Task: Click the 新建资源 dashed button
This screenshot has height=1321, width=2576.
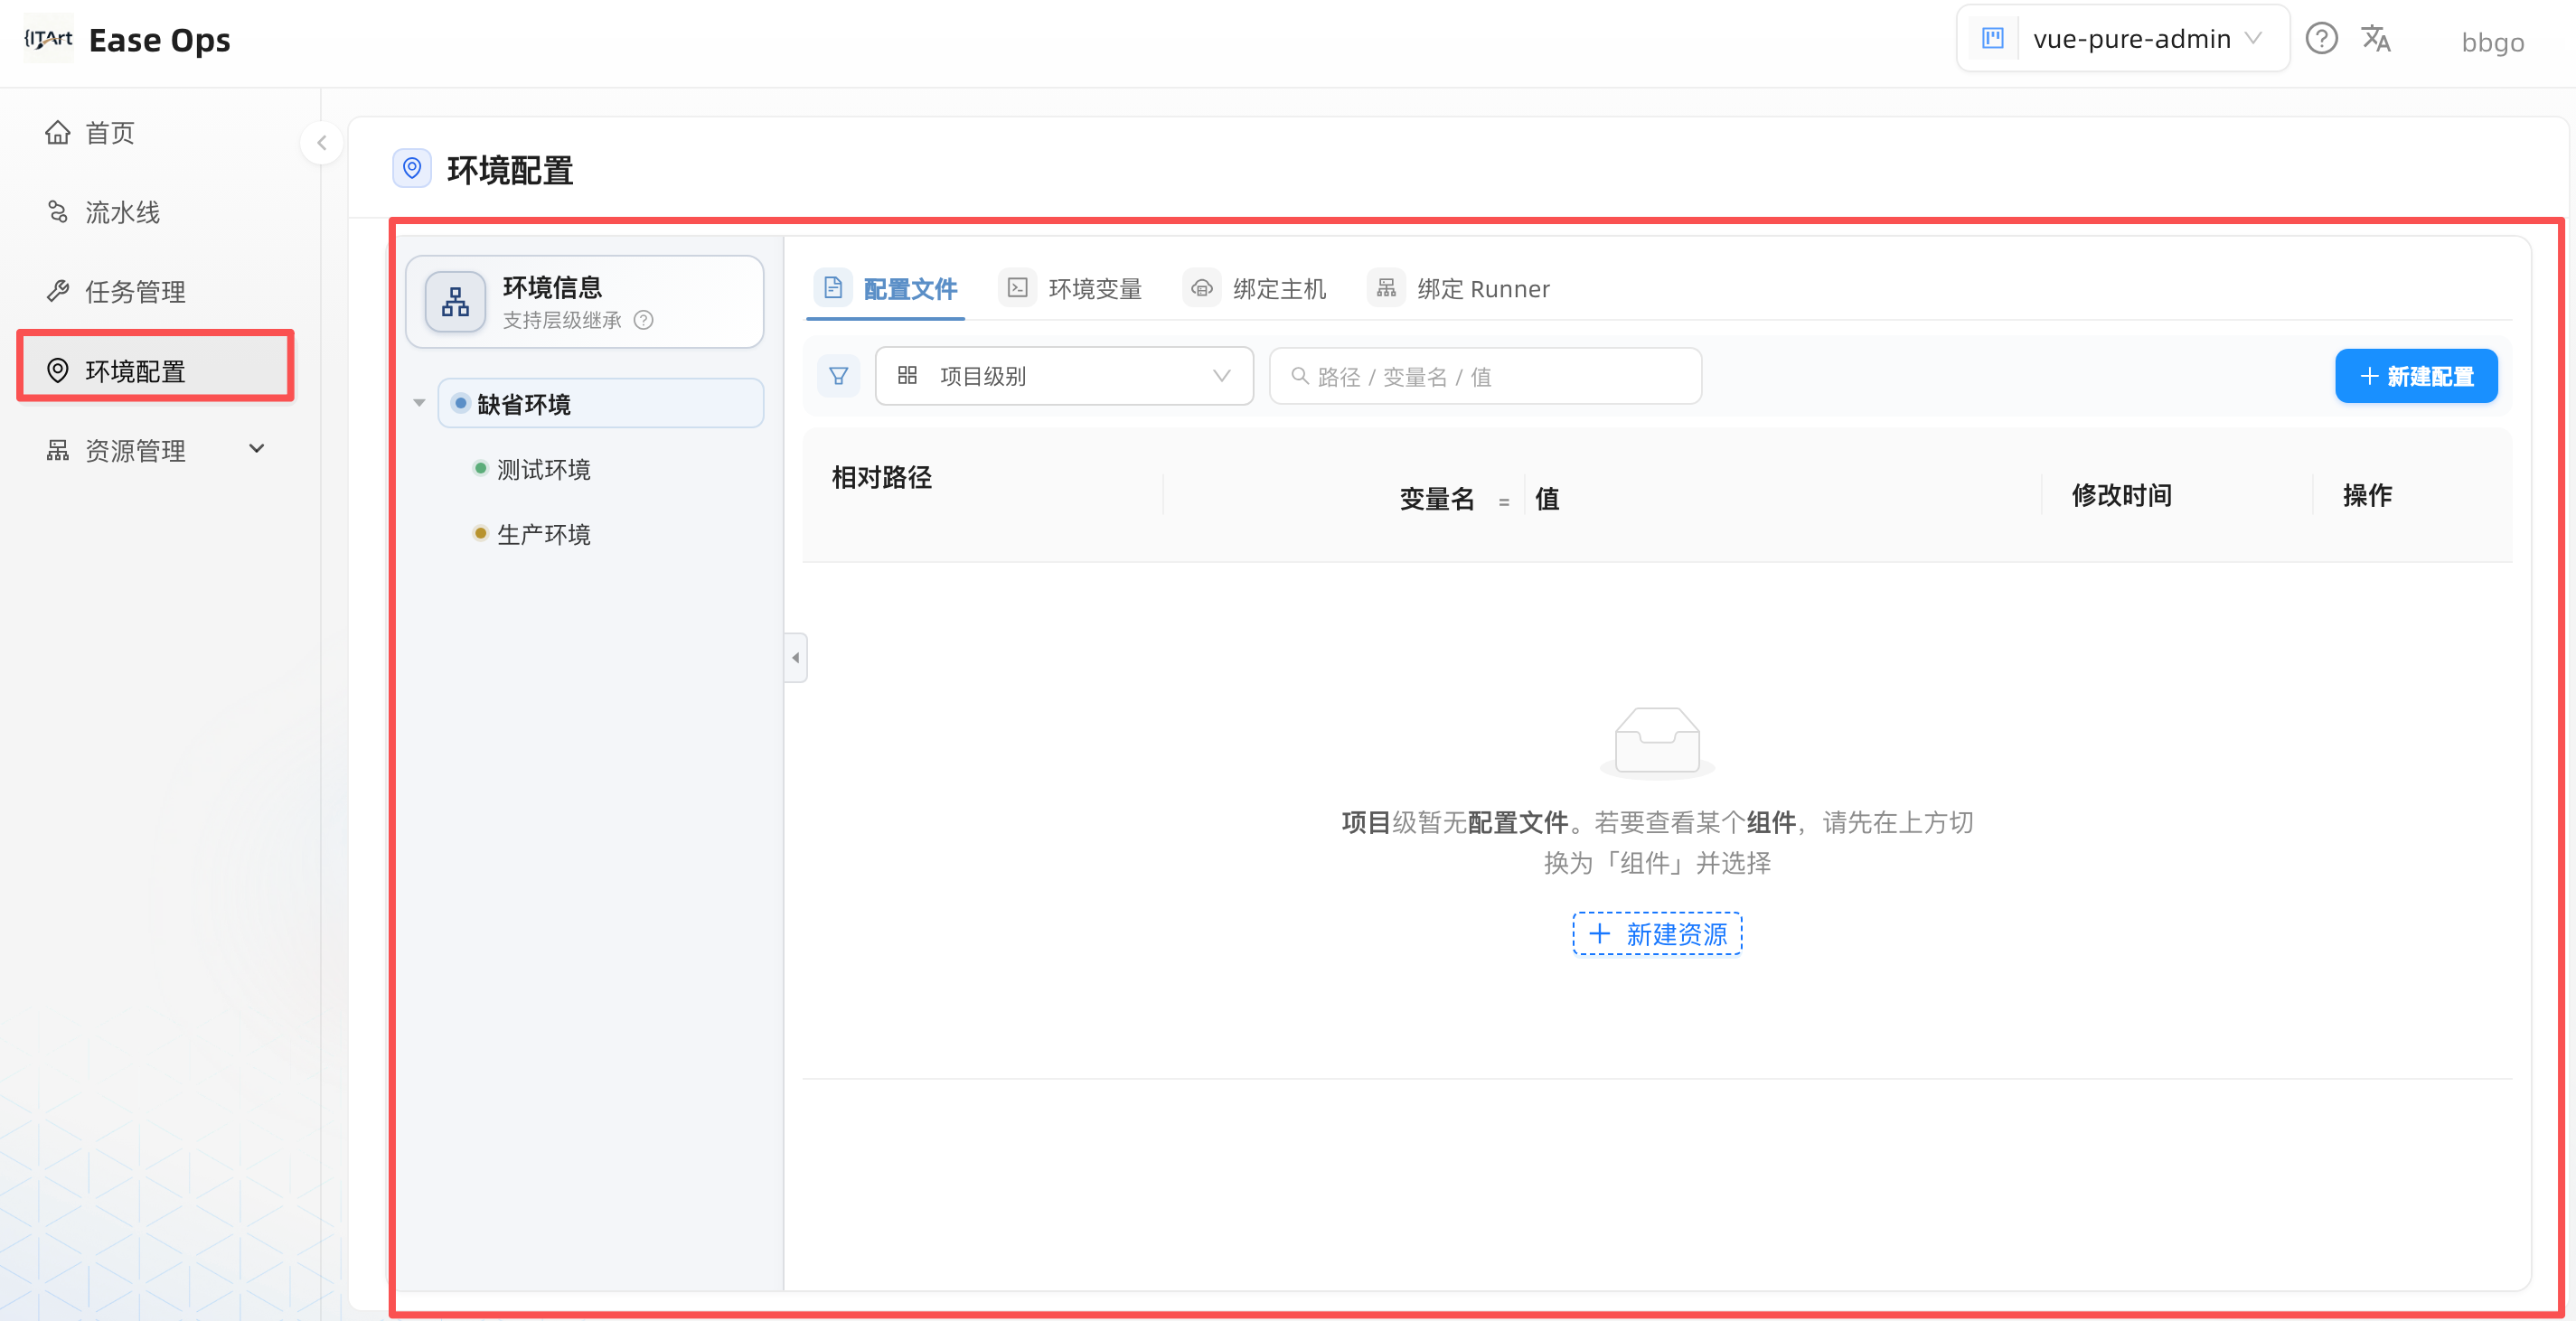Action: [x=1657, y=933]
